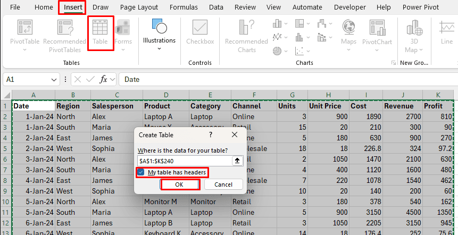Click the Maps globe icon

pyautogui.click(x=348, y=27)
